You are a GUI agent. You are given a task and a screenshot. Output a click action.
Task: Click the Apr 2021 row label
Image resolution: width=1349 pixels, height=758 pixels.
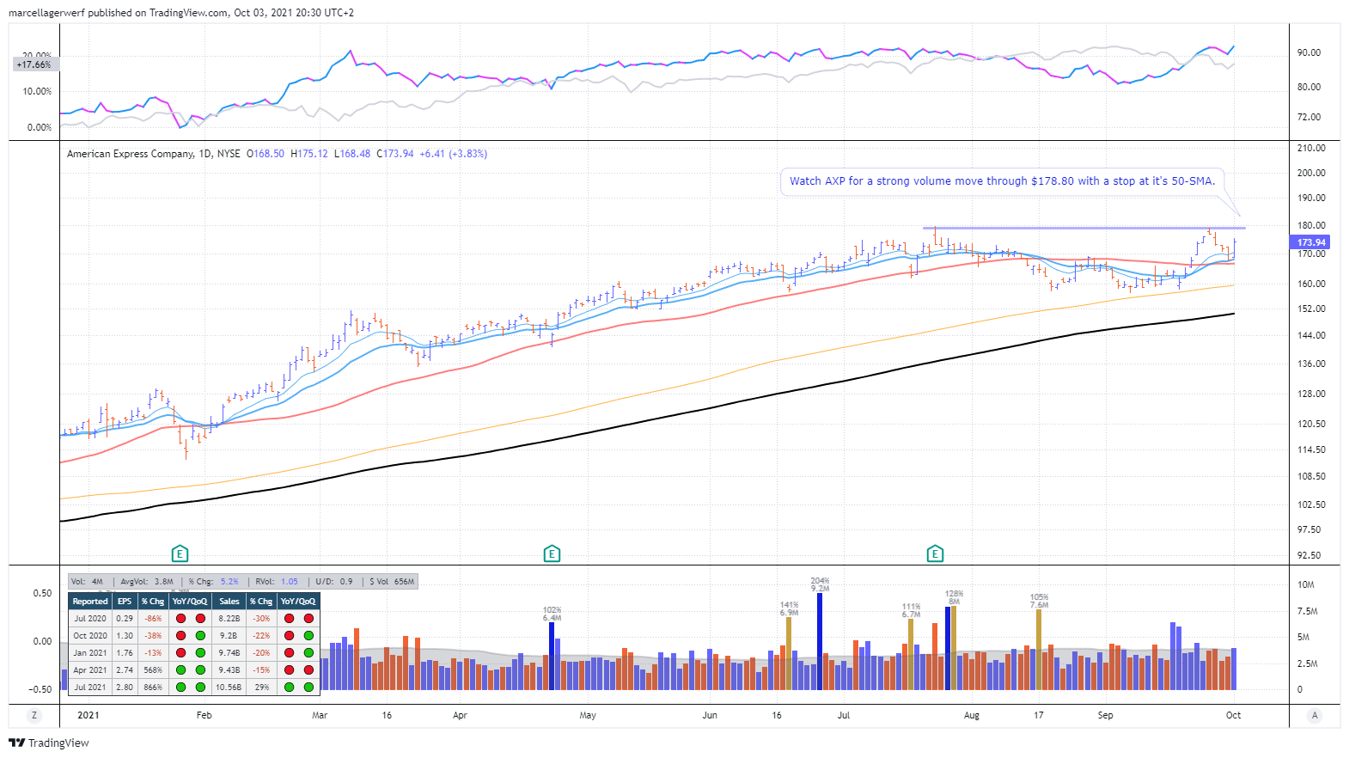(90, 670)
